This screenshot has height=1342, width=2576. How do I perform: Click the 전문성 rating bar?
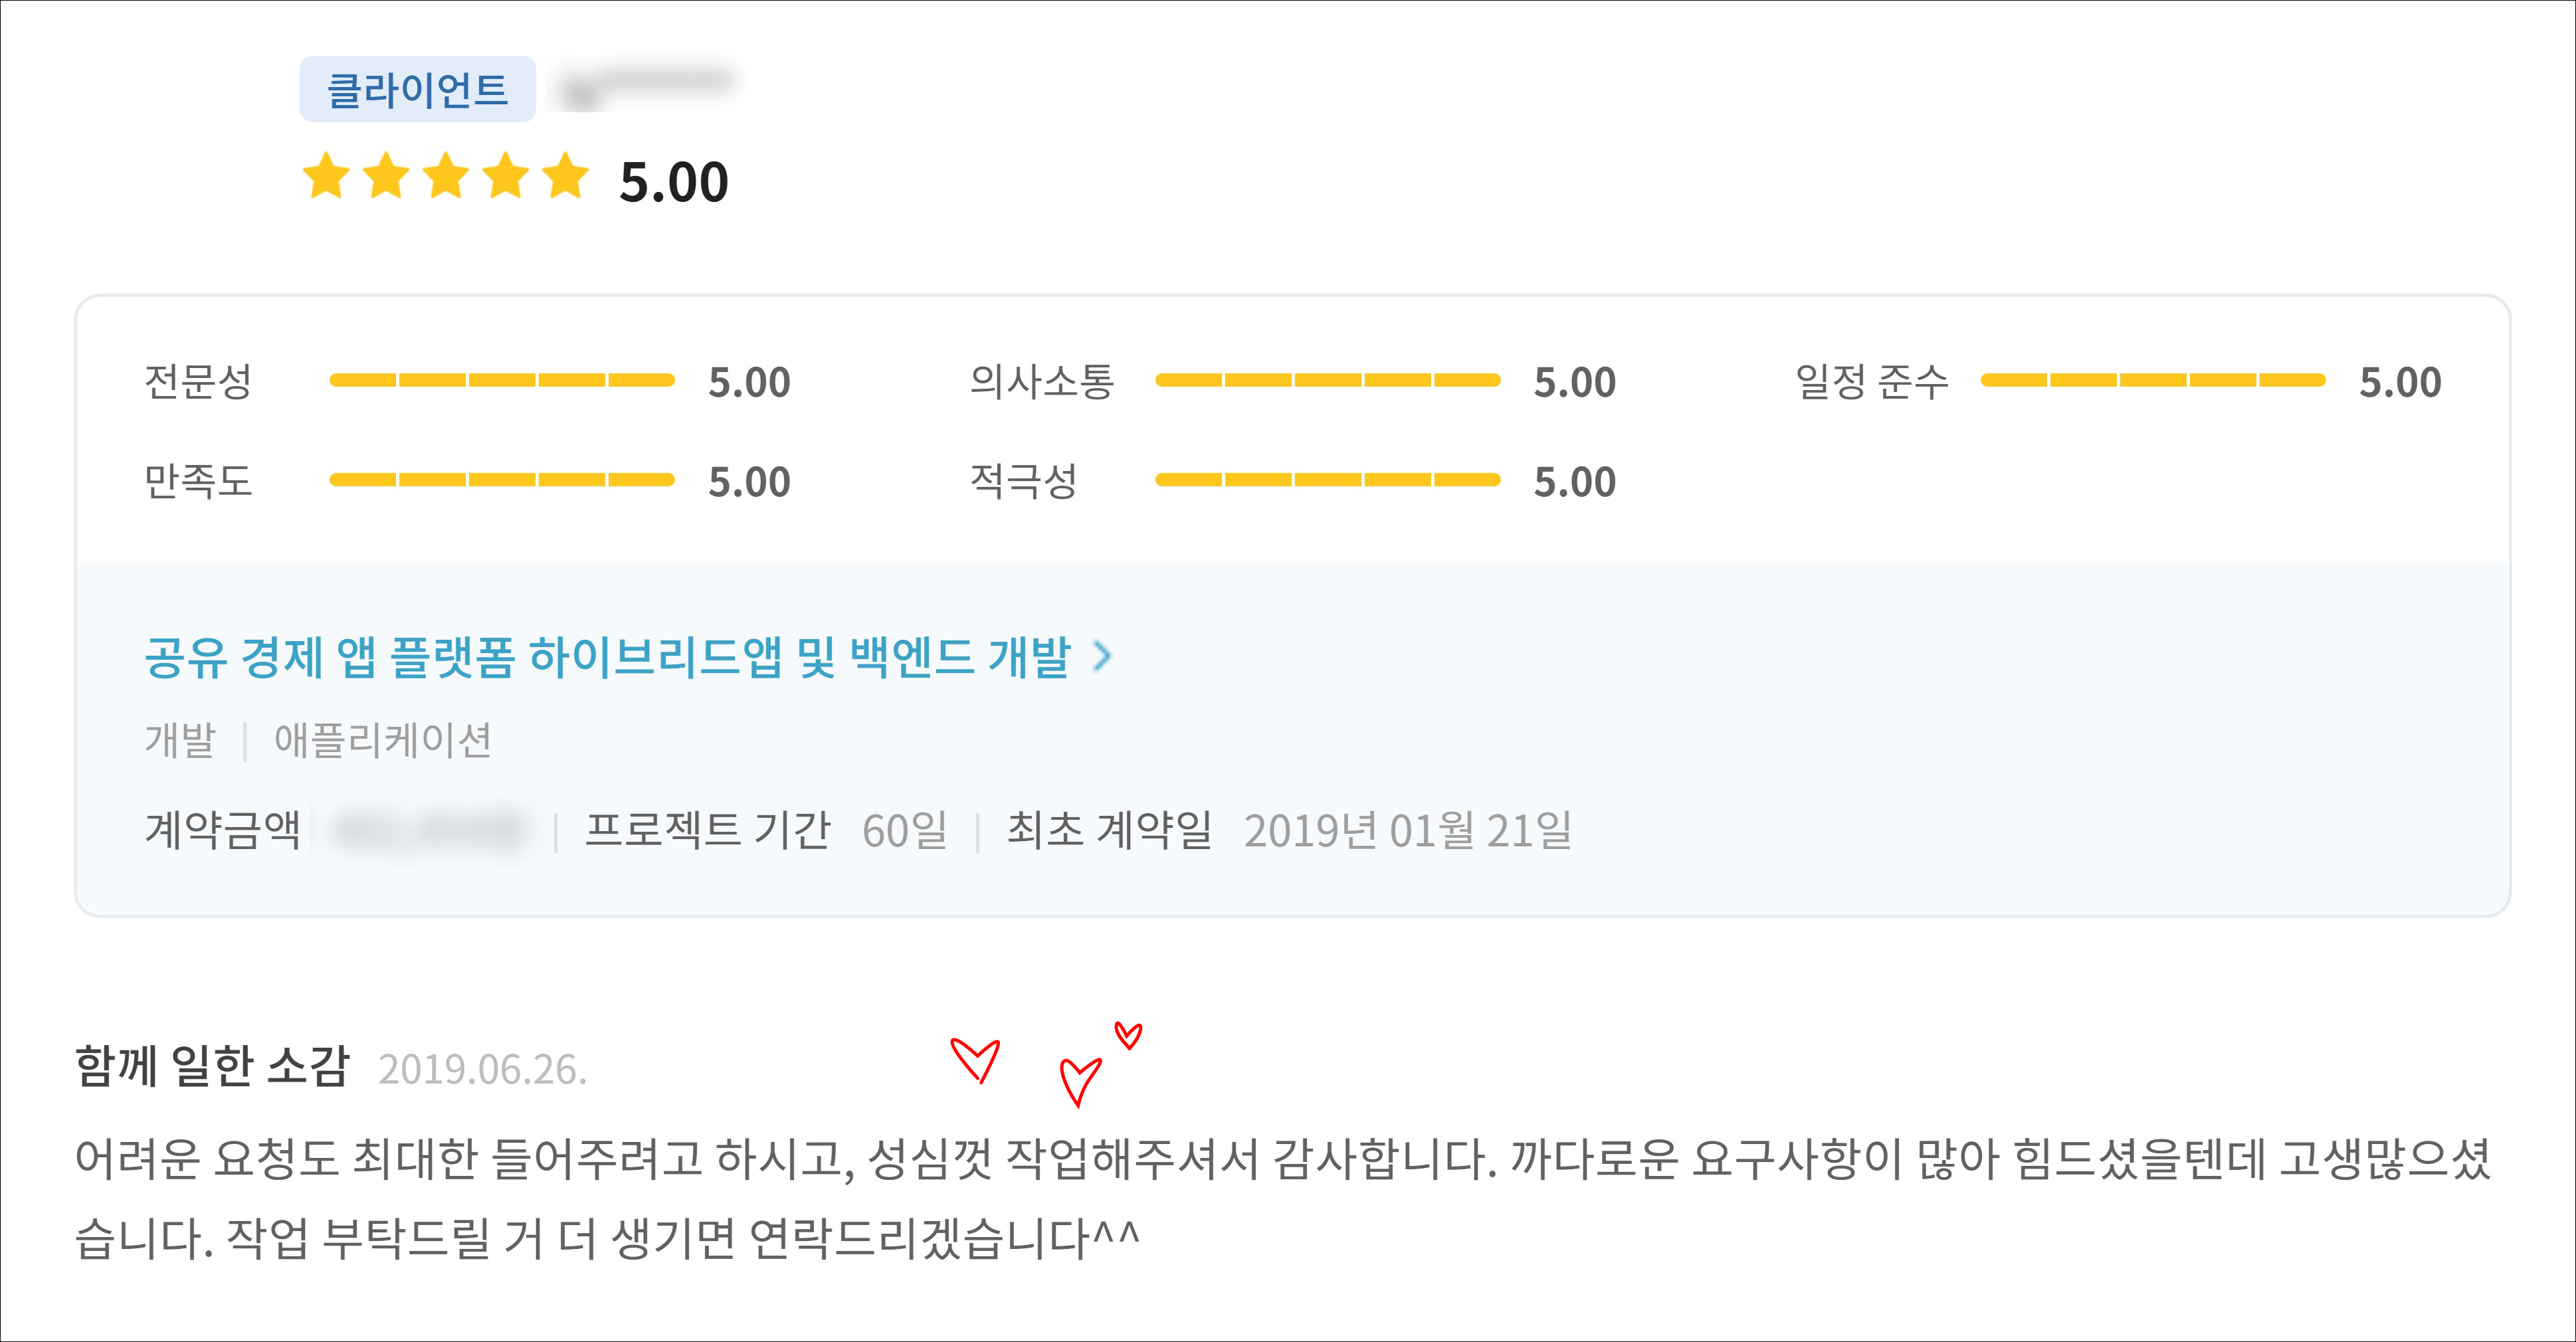[502, 380]
